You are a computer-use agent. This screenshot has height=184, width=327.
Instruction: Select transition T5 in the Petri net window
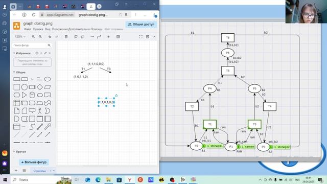pos(228,71)
